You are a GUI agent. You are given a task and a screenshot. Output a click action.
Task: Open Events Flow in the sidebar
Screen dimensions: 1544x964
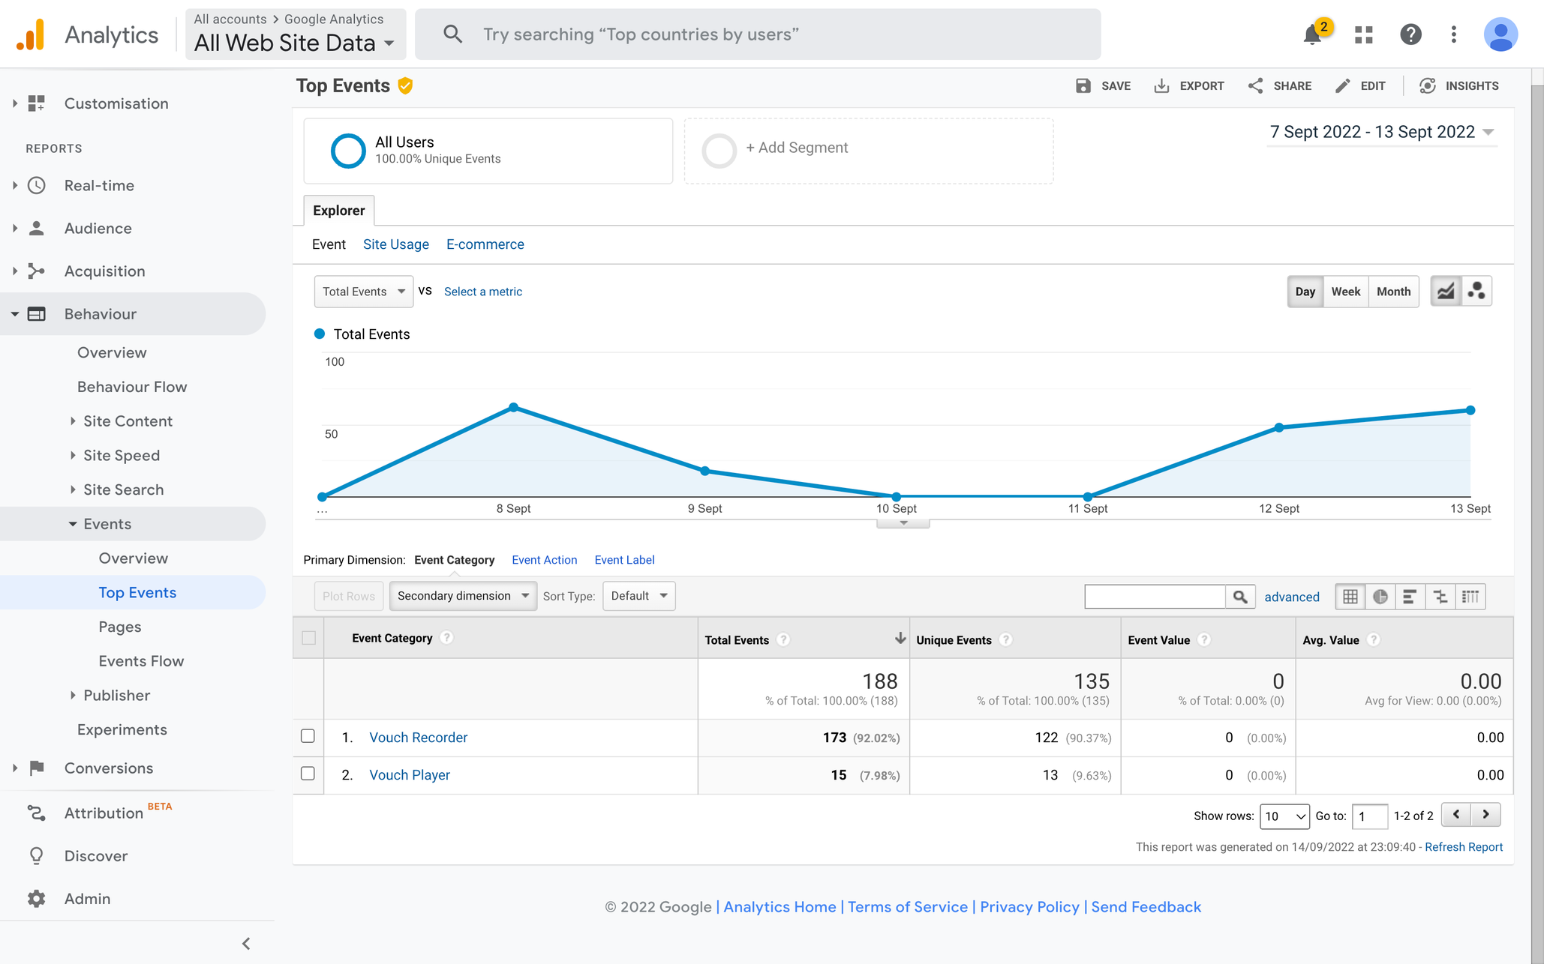coord(141,661)
